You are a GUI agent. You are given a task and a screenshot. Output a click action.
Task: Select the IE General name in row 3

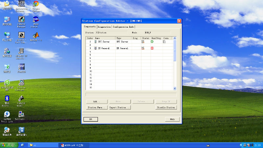click(104, 48)
